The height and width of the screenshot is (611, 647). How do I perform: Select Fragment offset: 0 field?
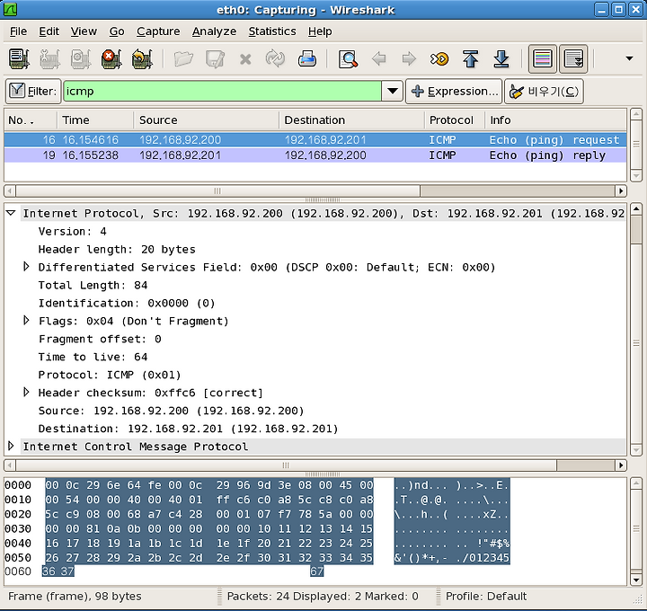pyautogui.click(x=100, y=339)
